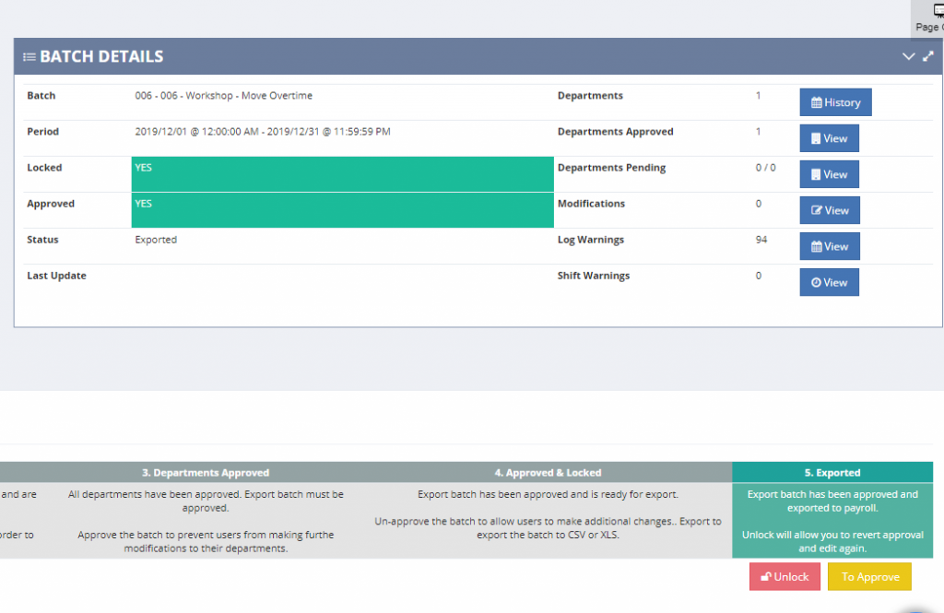Select the 4. Approved & Locked step header
The width and height of the screenshot is (944, 613).
(548, 473)
